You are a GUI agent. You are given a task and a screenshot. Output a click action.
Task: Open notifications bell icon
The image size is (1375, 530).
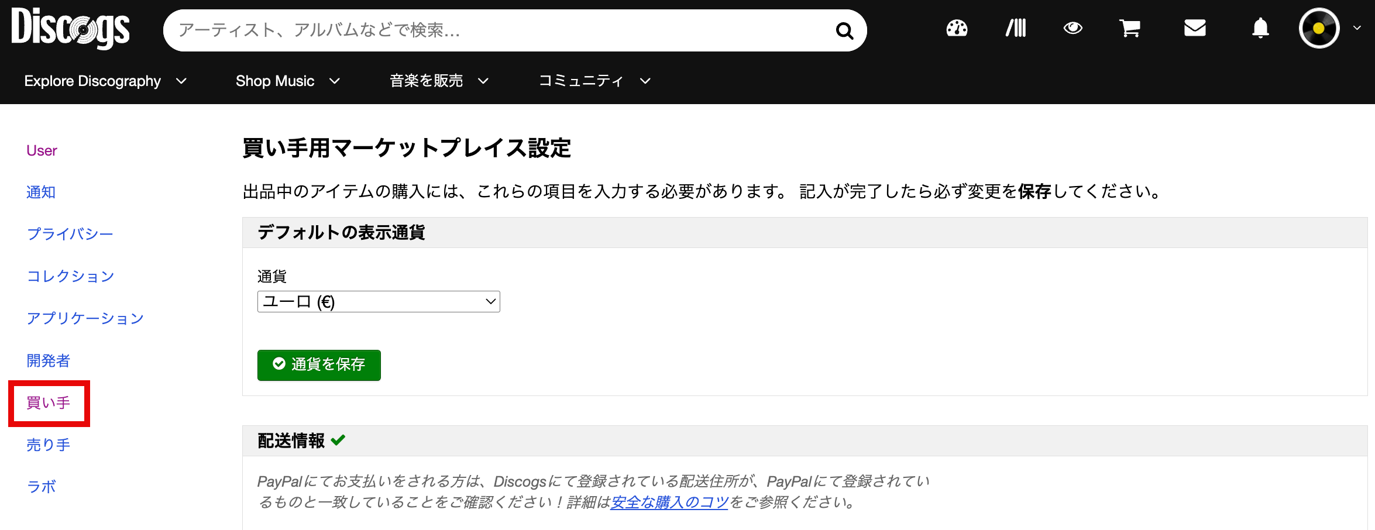[1260, 28]
